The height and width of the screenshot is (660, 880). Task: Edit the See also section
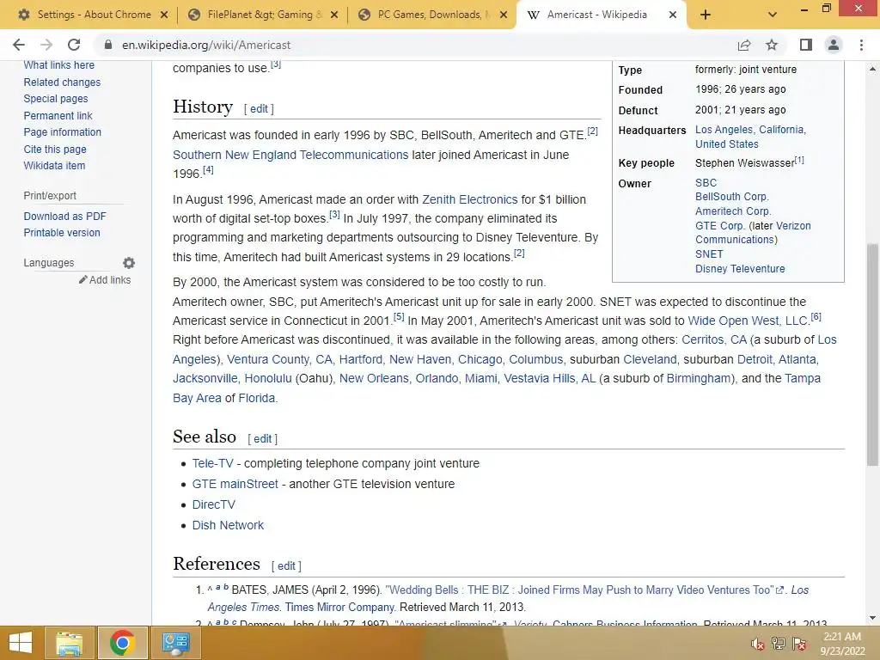coord(263,439)
